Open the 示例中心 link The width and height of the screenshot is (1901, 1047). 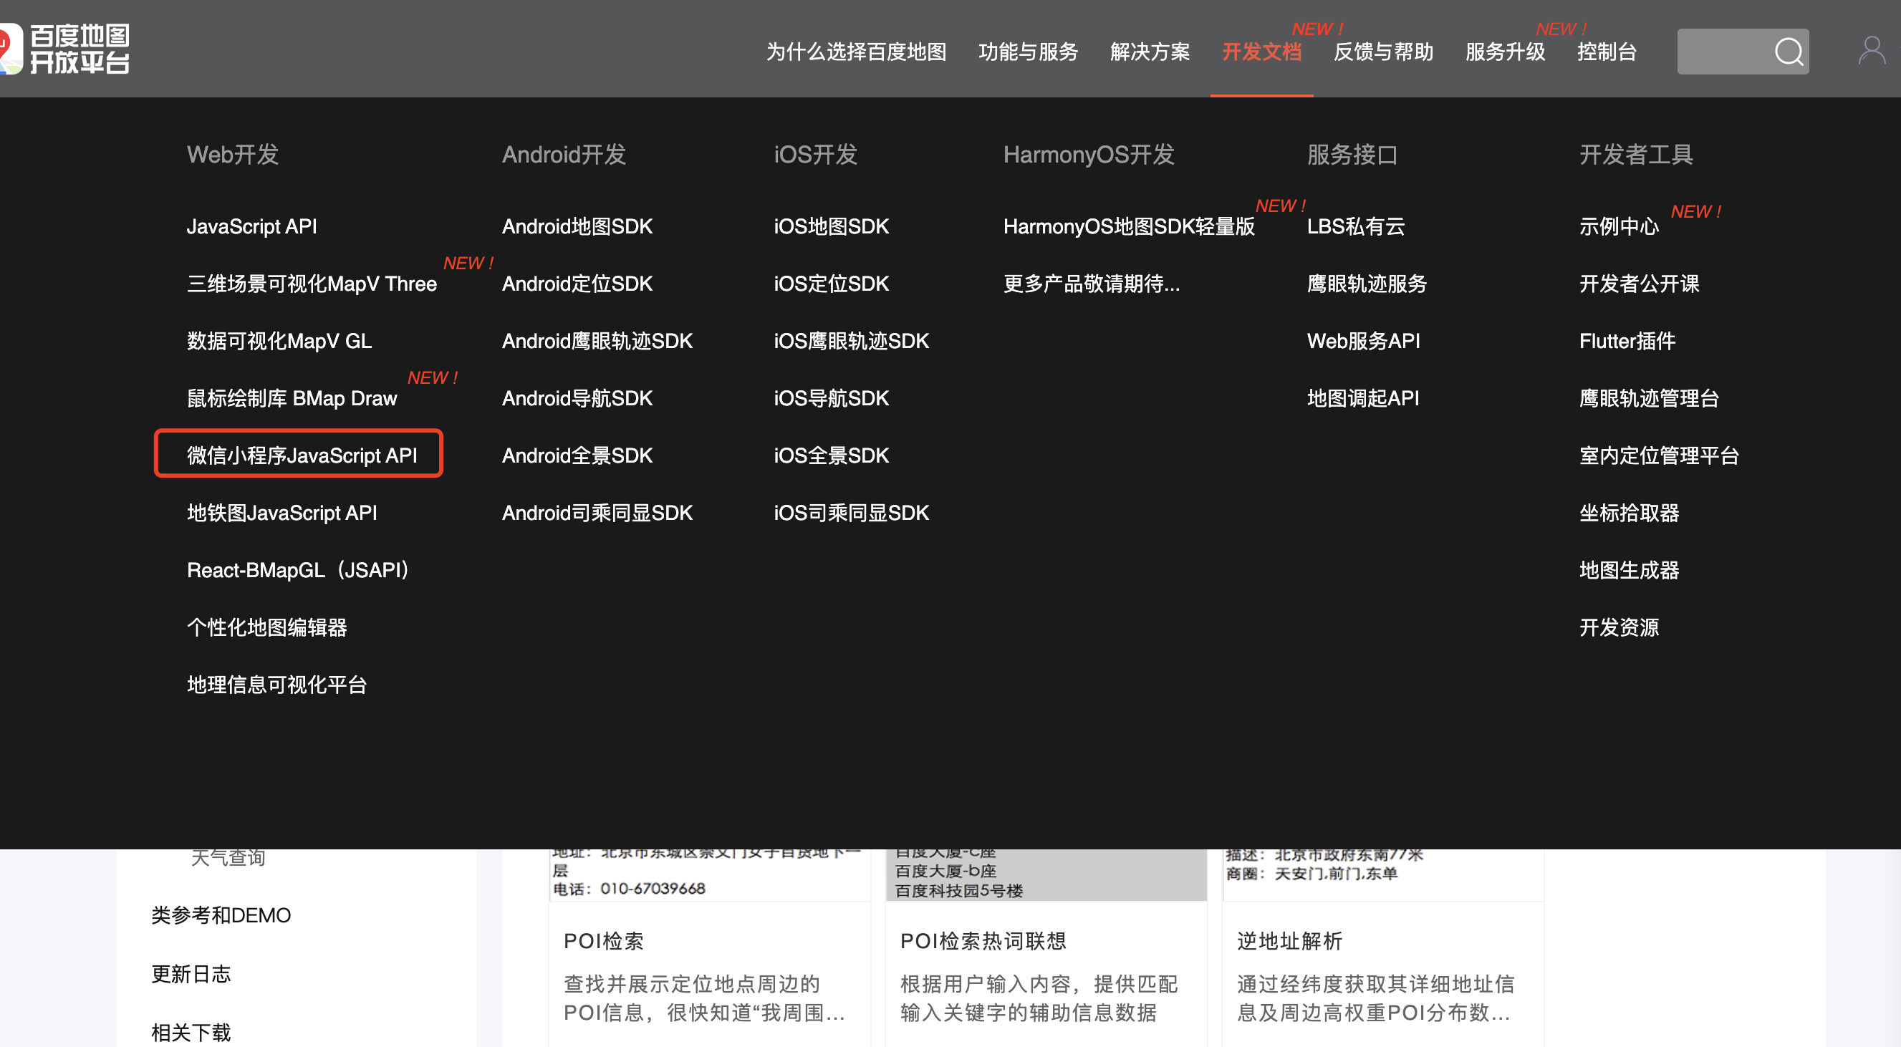(x=1618, y=226)
